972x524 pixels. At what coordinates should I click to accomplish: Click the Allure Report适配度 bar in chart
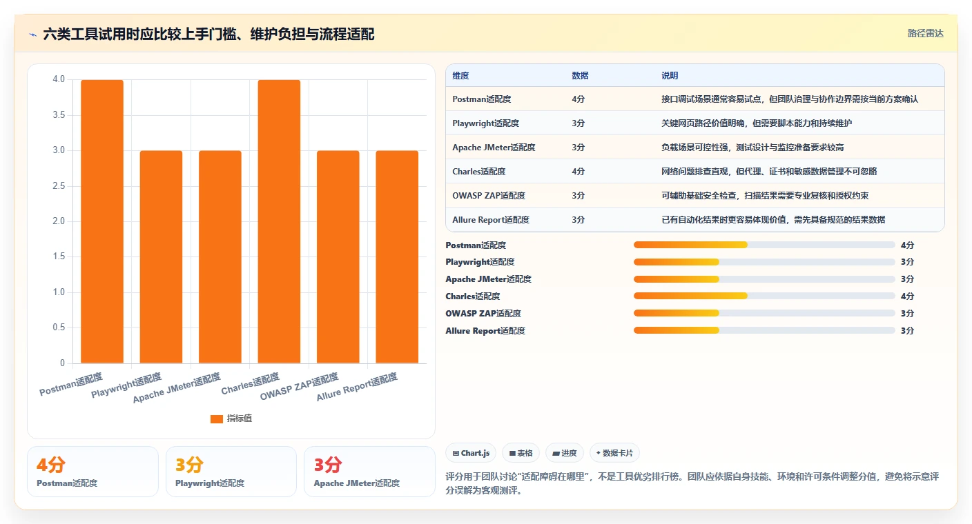pyautogui.click(x=397, y=256)
